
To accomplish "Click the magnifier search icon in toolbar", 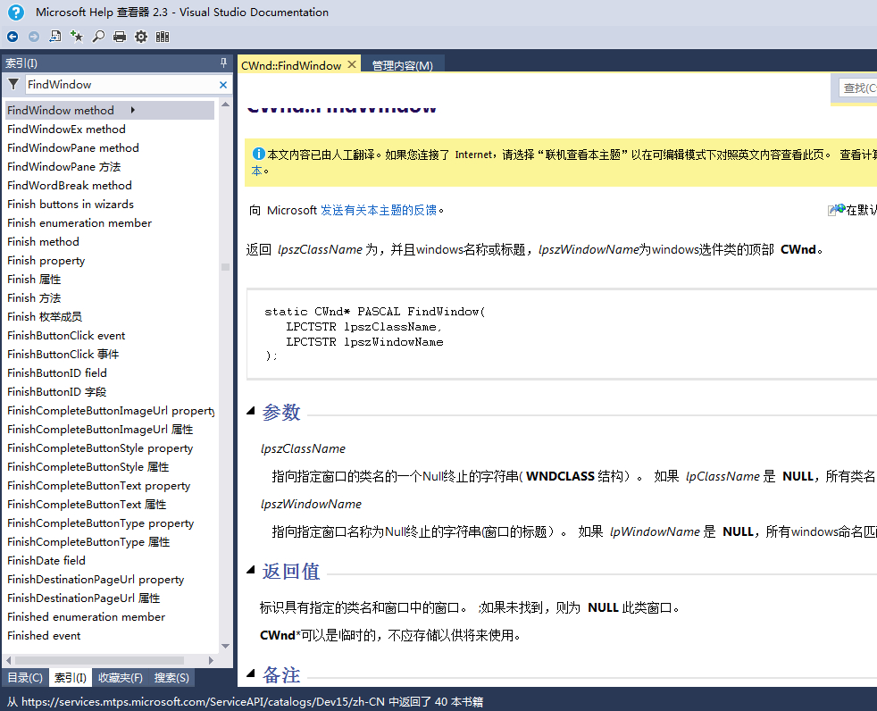I will (x=98, y=37).
